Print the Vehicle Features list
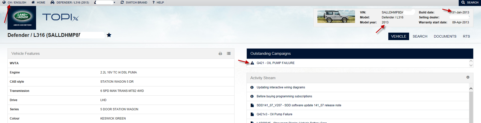Viewport: 481px width, 123px height. click(220, 54)
